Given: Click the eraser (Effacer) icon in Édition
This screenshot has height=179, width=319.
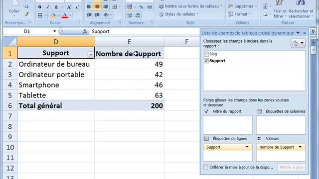Looking at the screenshot, I should point(265,14).
